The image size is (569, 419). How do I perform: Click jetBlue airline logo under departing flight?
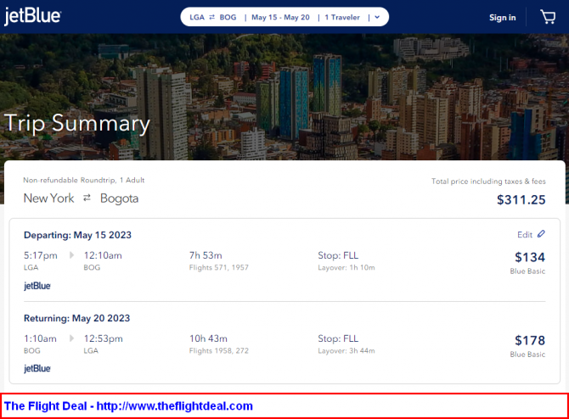[37, 286]
